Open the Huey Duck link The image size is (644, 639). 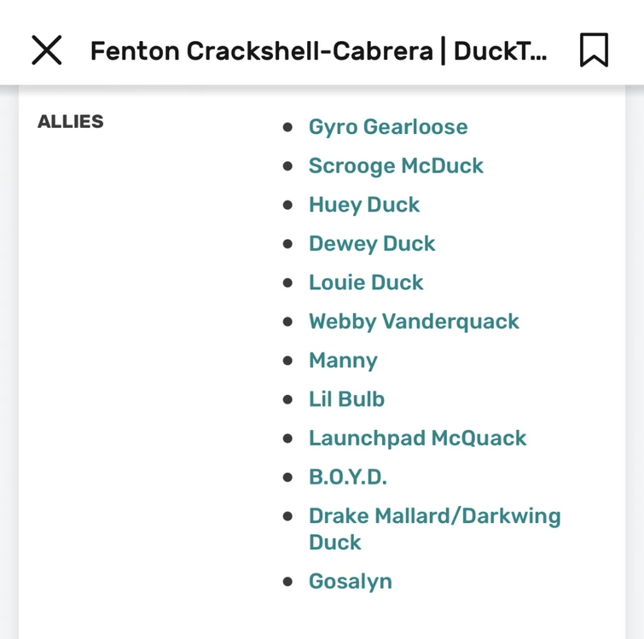click(x=364, y=205)
